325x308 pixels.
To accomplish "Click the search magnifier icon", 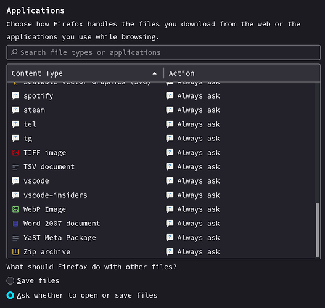I will pos(14,52).
